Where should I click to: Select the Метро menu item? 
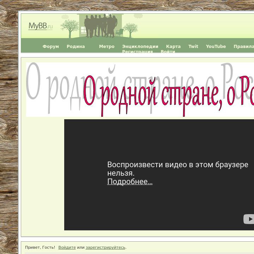(x=107, y=47)
